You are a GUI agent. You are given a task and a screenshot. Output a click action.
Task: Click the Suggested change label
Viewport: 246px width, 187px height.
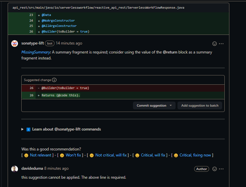click(x=38, y=80)
